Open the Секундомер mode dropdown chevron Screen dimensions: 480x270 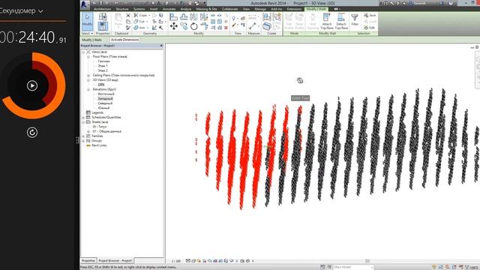40,11
